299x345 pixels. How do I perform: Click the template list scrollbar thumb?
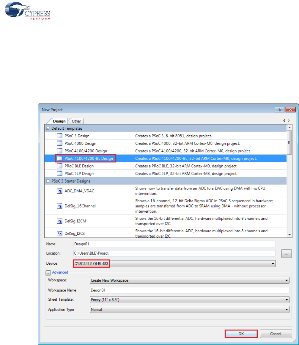pos(289,142)
